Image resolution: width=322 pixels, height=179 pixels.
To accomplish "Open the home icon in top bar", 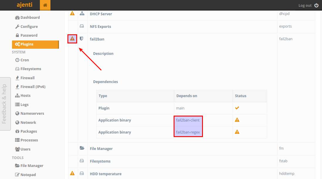I will click(45, 5).
